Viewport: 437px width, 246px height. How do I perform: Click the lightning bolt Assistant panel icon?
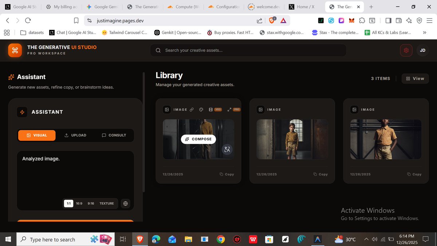22,112
